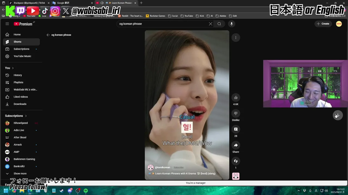
Task: Open Subscriptions in the sidebar
Action: tap(21, 49)
